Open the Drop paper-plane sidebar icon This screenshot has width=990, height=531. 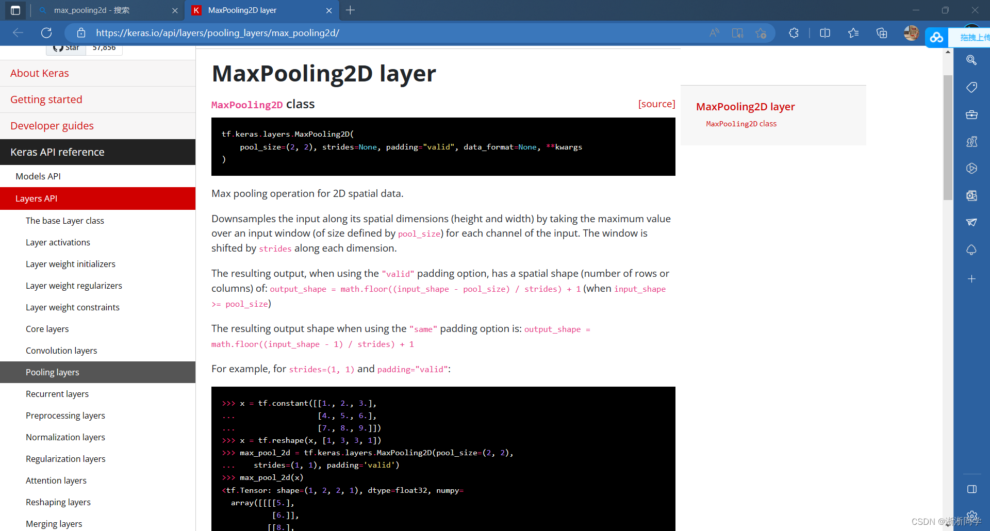tap(971, 222)
